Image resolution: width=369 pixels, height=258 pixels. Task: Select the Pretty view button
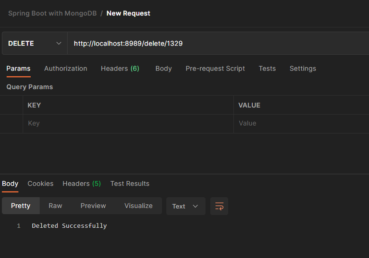[x=21, y=206]
